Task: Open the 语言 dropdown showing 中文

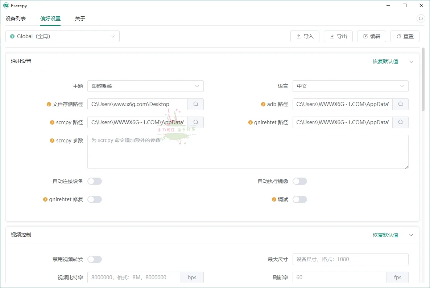Action: [350, 86]
